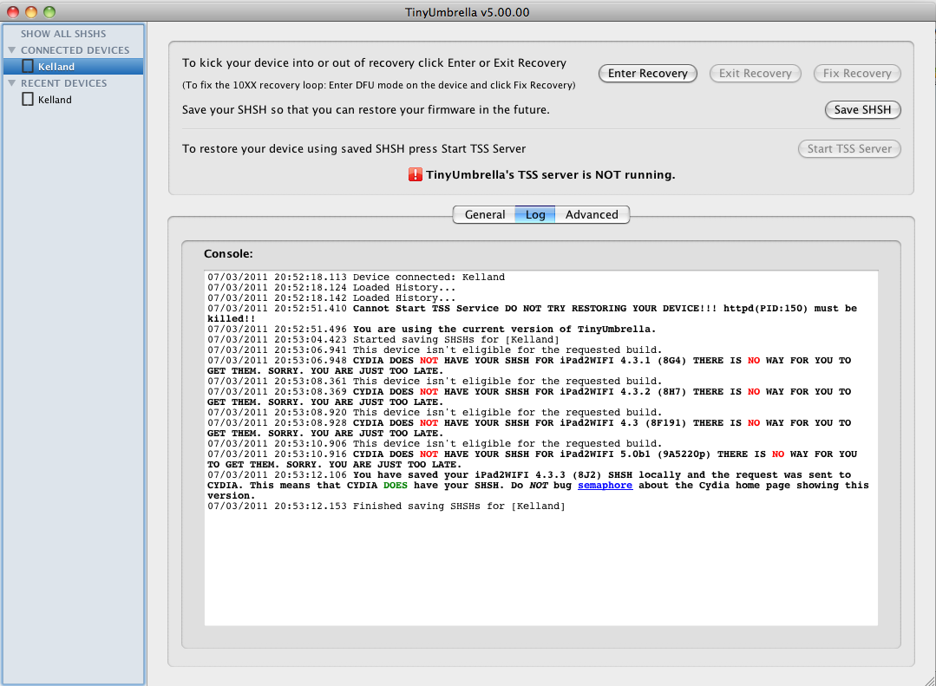Click the Connected Devices header label
The image size is (936, 686).
click(x=75, y=50)
